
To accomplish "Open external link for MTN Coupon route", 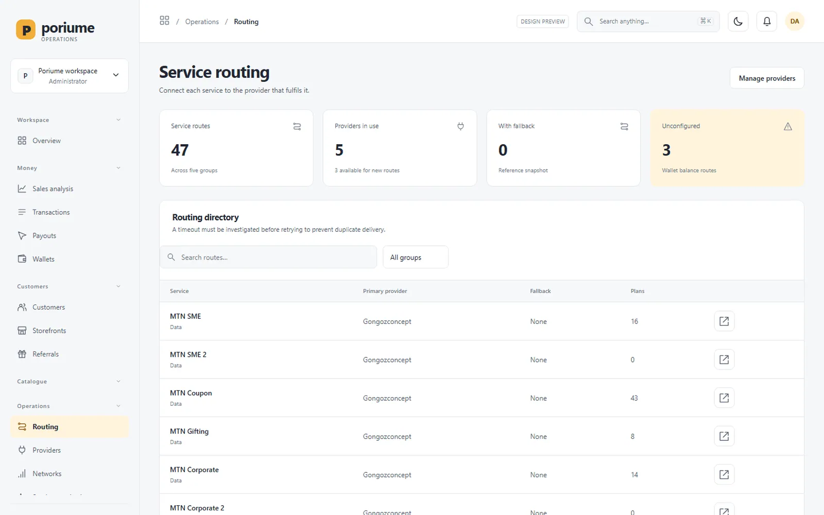I will coord(724,398).
